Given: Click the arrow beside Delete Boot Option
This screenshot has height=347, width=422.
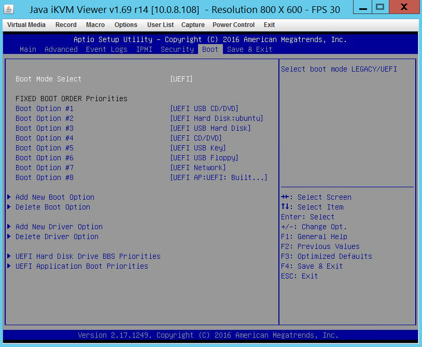Looking at the screenshot, I should click(x=9, y=207).
